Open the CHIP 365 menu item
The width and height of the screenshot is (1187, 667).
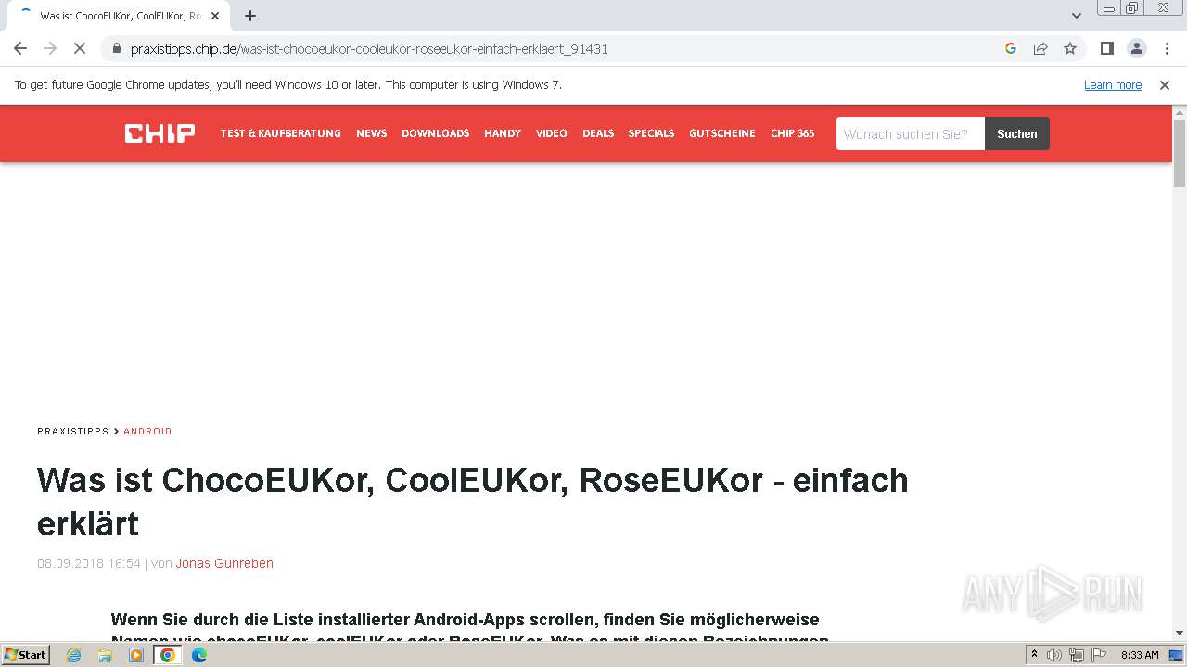(x=792, y=133)
